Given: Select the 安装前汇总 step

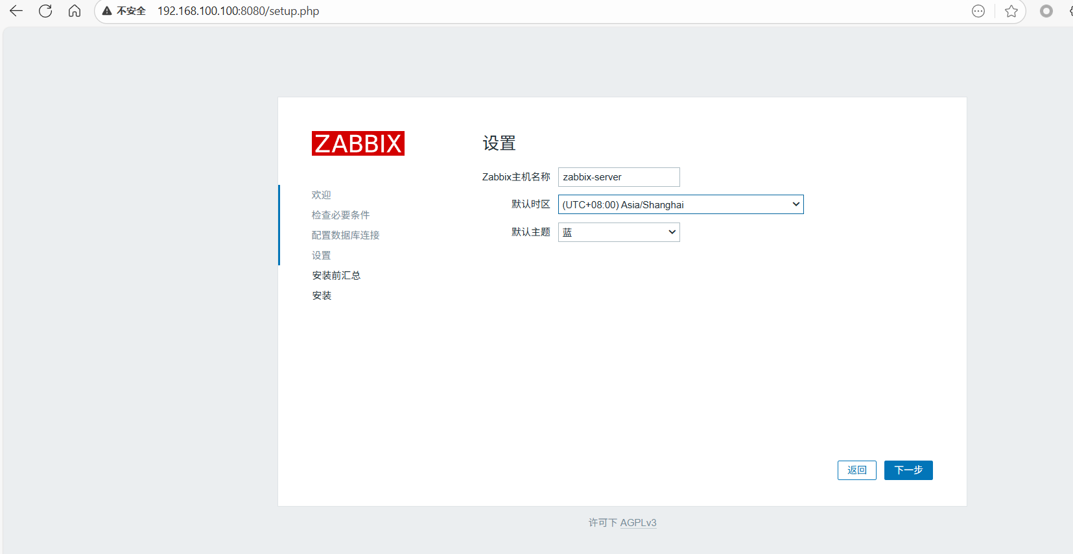Looking at the screenshot, I should [x=336, y=275].
